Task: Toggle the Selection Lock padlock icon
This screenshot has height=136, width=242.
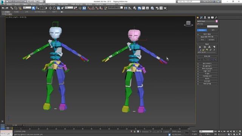Action: (135, 131)
